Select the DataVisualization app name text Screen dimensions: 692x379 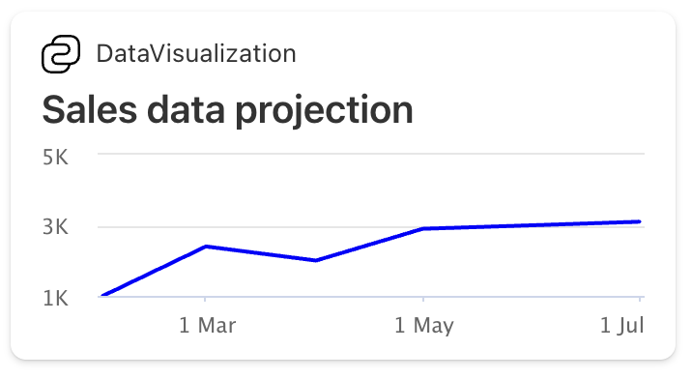tap(196, 54)
